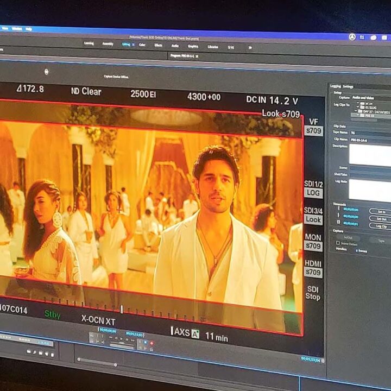Viewport: 391px width, 391px height.
Task: Click into the Description text box
Action: click(x=370, y=155)
